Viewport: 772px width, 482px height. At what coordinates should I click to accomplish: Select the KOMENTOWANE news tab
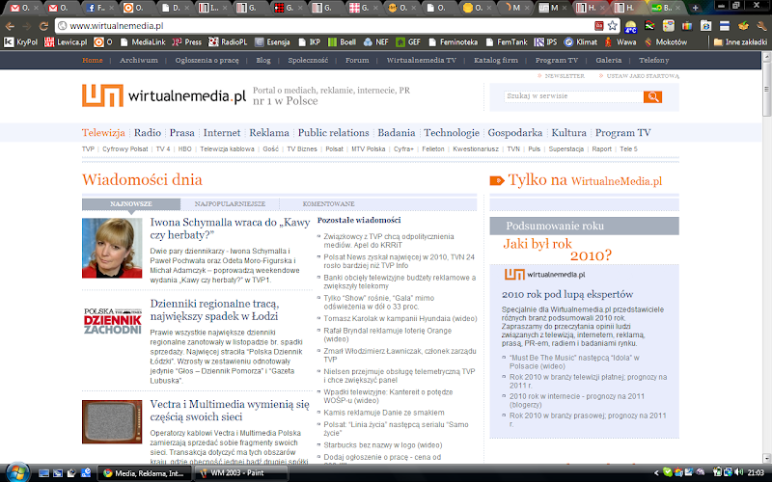point(328,204)
